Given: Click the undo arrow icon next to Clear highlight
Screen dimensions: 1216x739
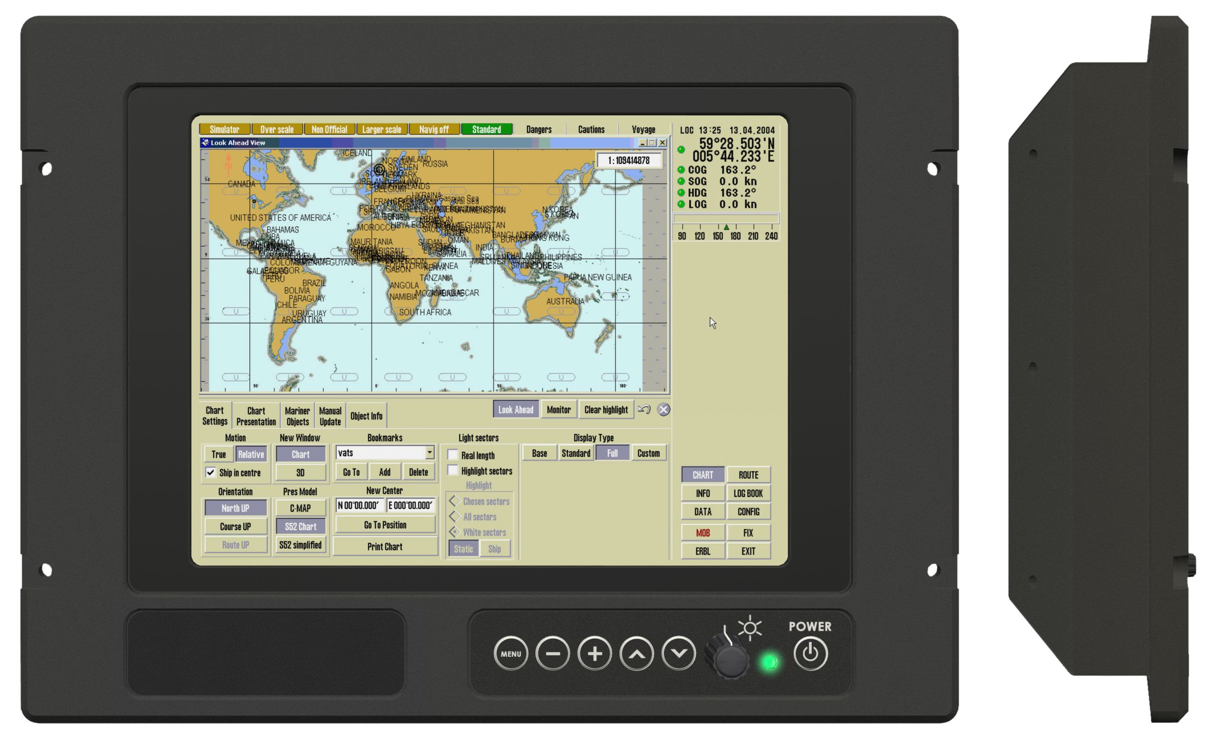Looking at the screenshot, I should tap(644, 409).
